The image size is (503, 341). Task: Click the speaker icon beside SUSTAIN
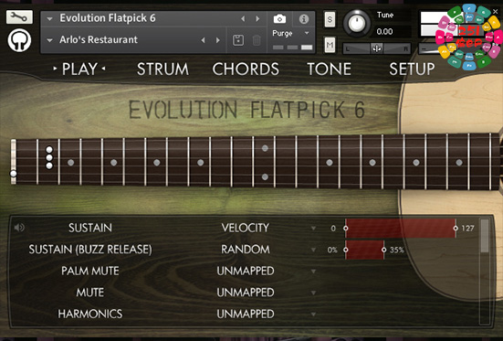19,228
